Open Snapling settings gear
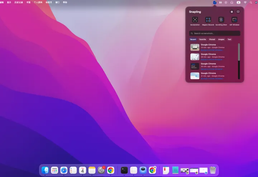 [232, 12]
